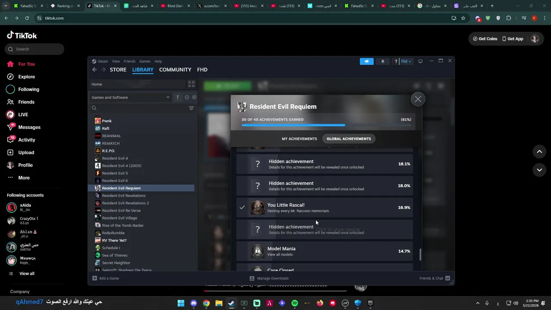551x310 pixels.
Task: Switch to COMMUNITY tab
Action: click(175, 70)
